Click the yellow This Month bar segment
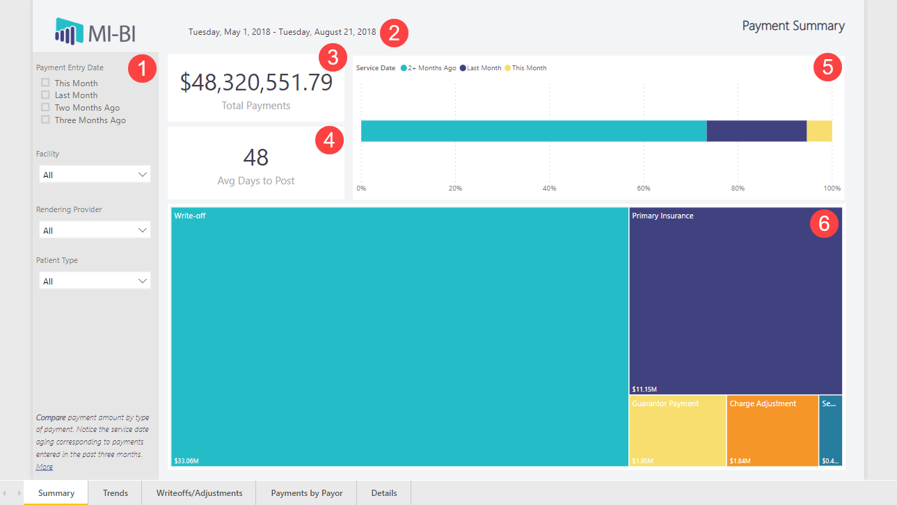Viewport: 897px width, 505px height. point(819,131)
